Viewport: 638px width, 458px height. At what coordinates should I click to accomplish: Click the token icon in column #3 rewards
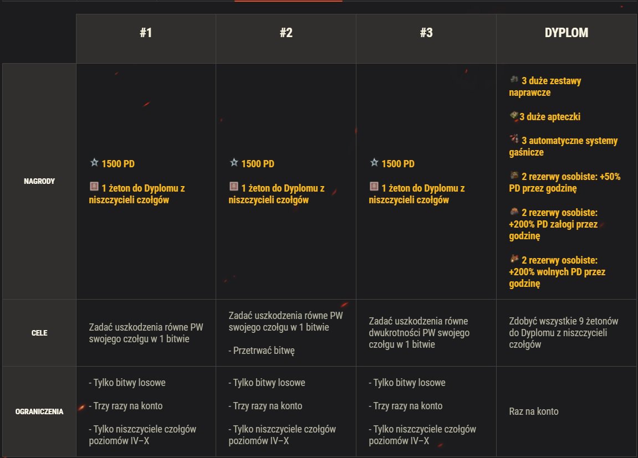coord(374,186)
